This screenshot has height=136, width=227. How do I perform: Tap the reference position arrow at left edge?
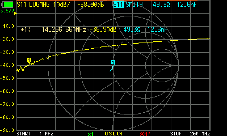point(15,13)
